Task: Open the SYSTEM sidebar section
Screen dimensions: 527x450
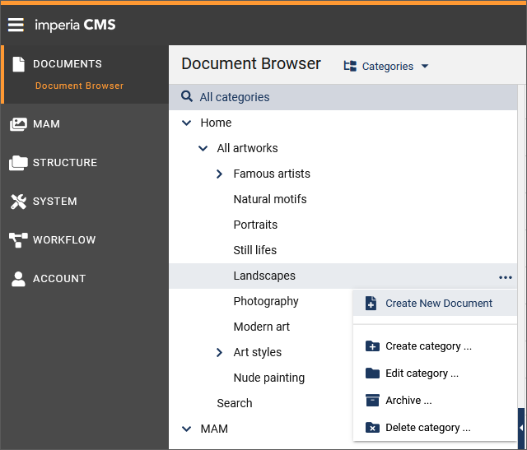Action: (55, 202)
